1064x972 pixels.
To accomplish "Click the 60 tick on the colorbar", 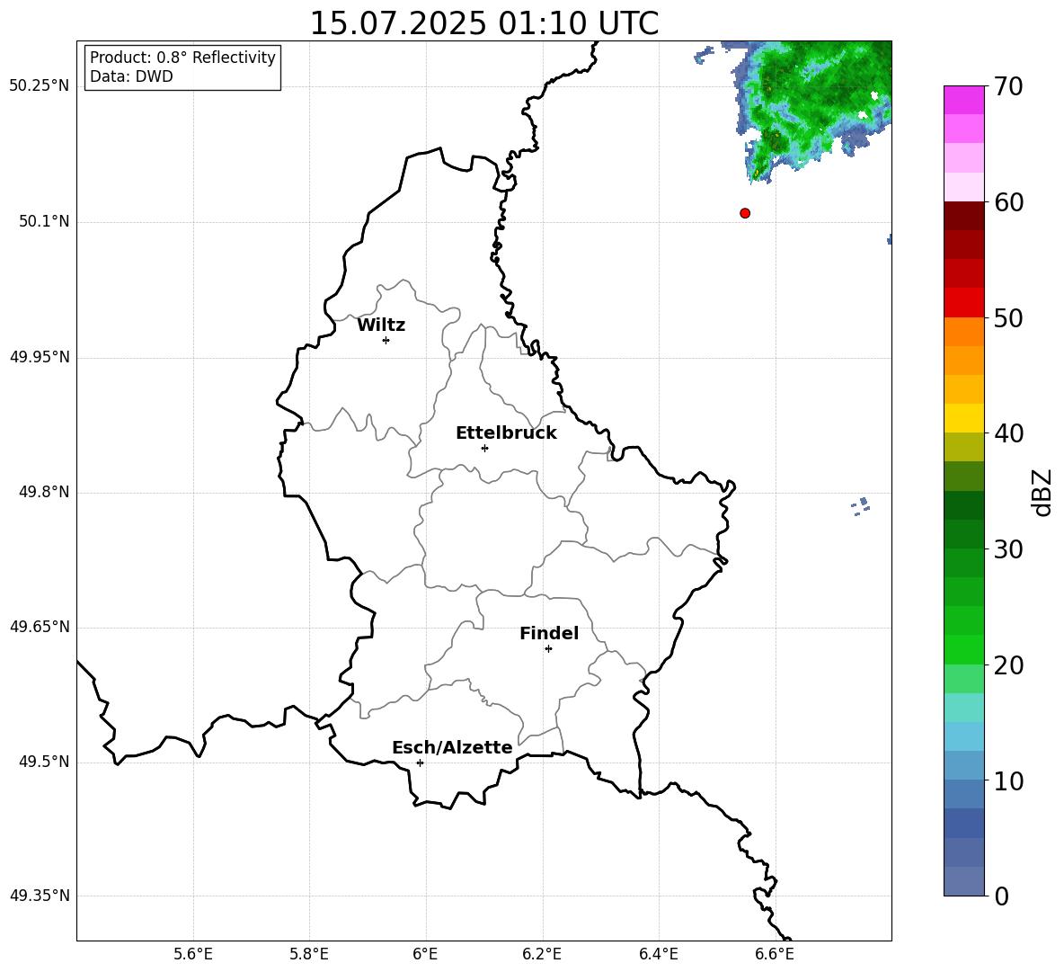I will coord(1008,202).
